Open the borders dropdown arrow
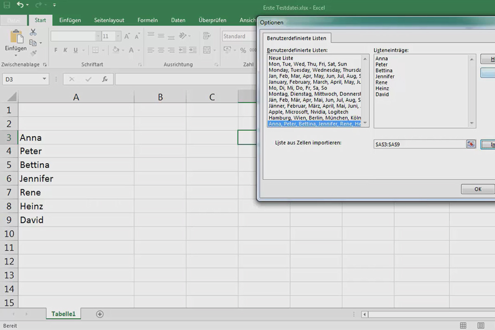The height and width of the screenshot is (330, 495). point(103,50)
